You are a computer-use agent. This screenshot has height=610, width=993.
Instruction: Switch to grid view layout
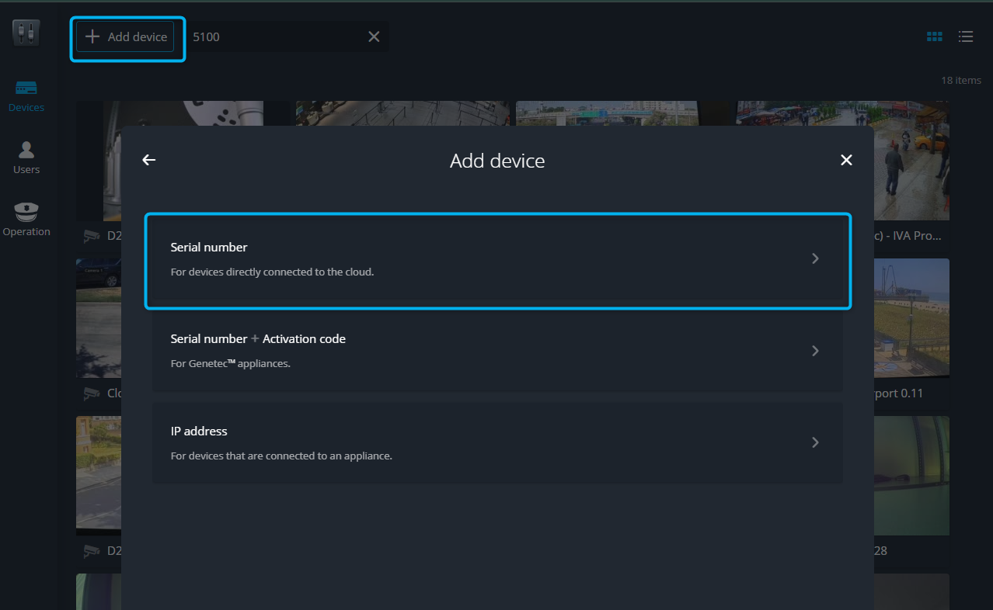[935, 36]
